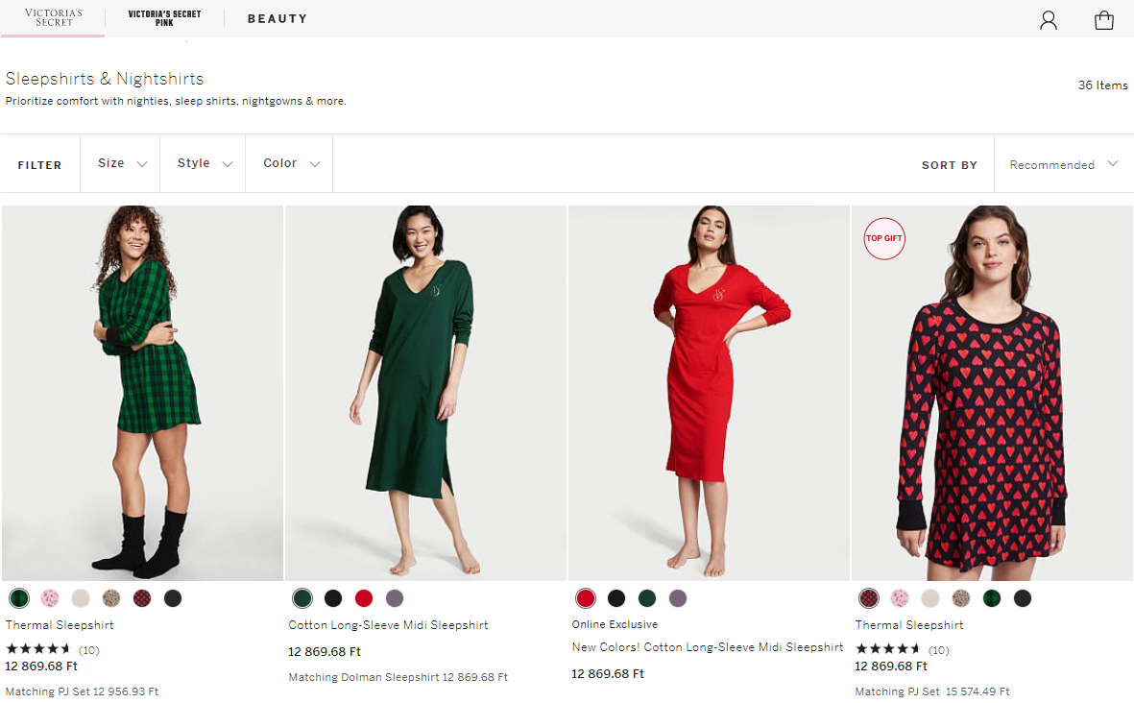
Task: Select the purple swatch on New Colors sleepshirt
Action: point(678,597)
